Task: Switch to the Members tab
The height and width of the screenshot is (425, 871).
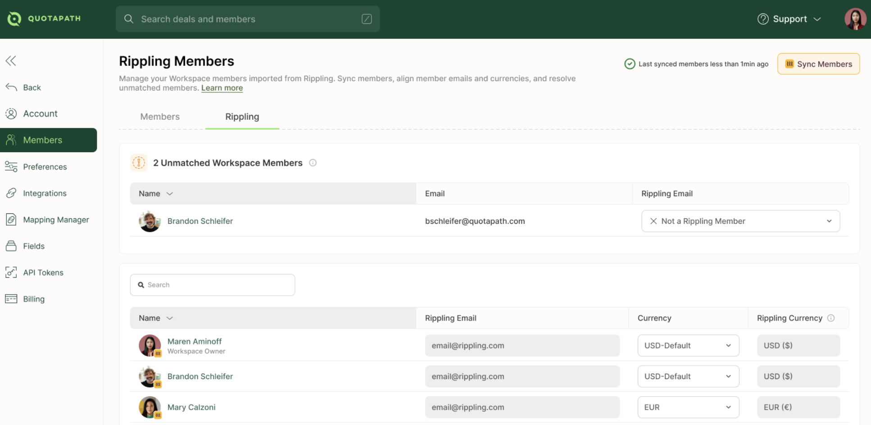Action: click(160, 117)
